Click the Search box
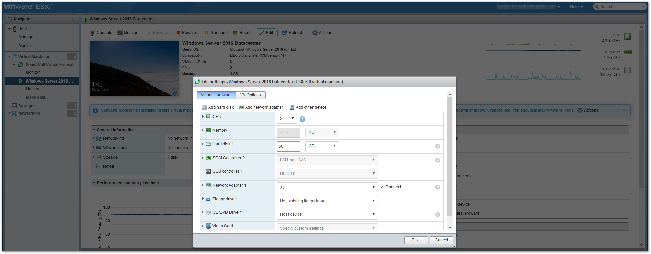The width and height of the screenshot is (651, 254). tap(620, 7)
